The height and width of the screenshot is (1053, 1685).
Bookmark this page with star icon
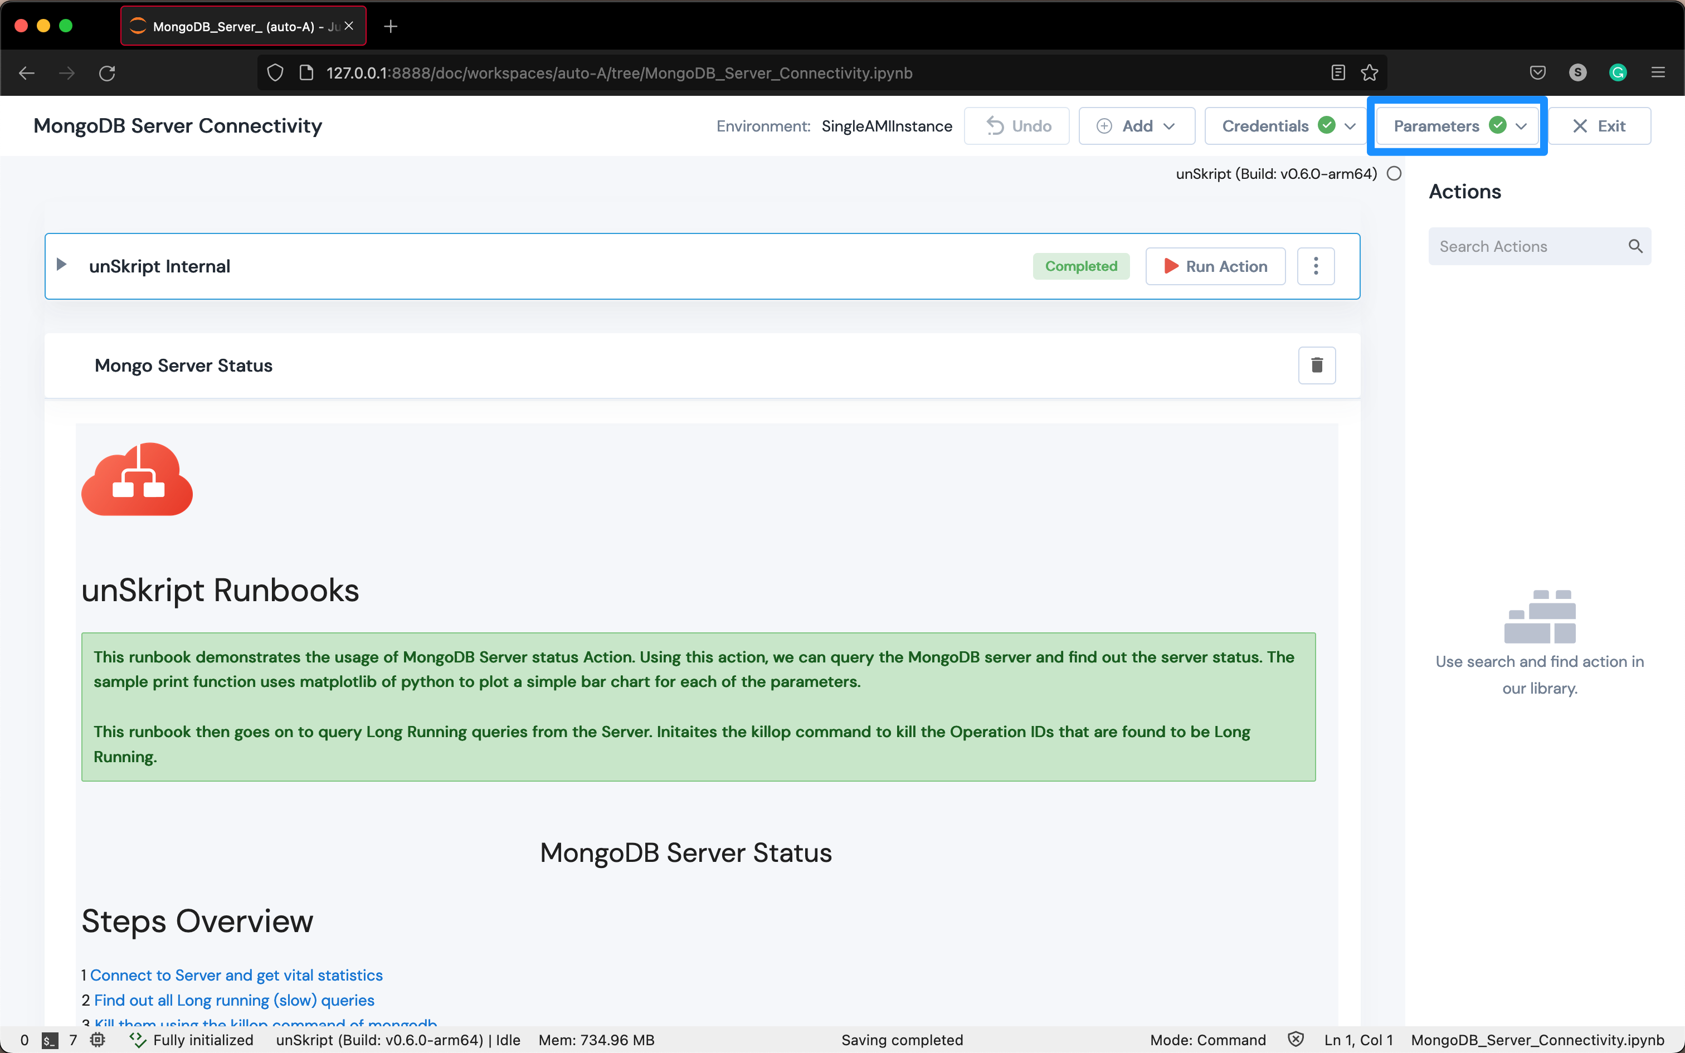pyautogui.click(x=1370, y=73)
